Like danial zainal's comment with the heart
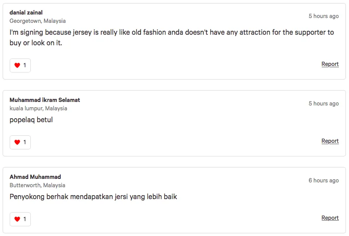The width and height of the screenshot is (349, 236). pyautogui.click(x=17, y=65)
